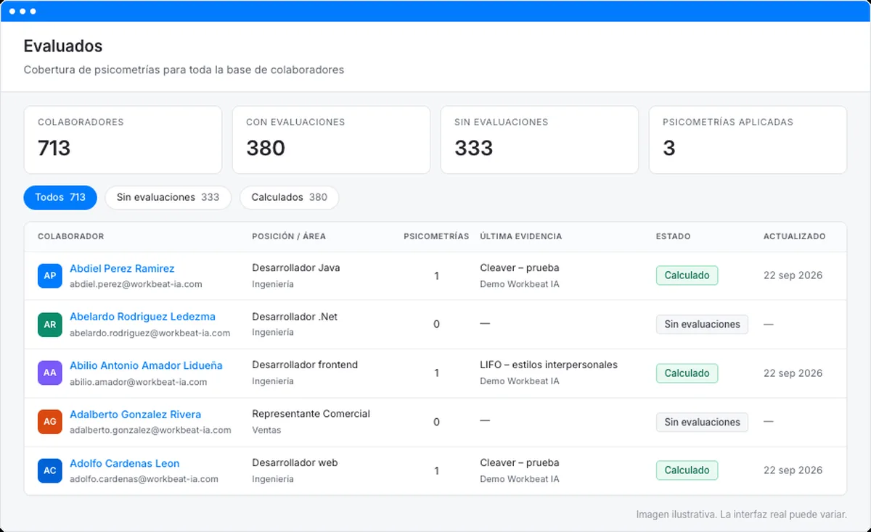Click Desarrollador Java position text

[x=296, y=267]
